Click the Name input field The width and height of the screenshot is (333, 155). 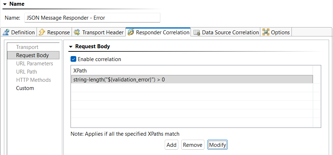[x=92, y=18]
